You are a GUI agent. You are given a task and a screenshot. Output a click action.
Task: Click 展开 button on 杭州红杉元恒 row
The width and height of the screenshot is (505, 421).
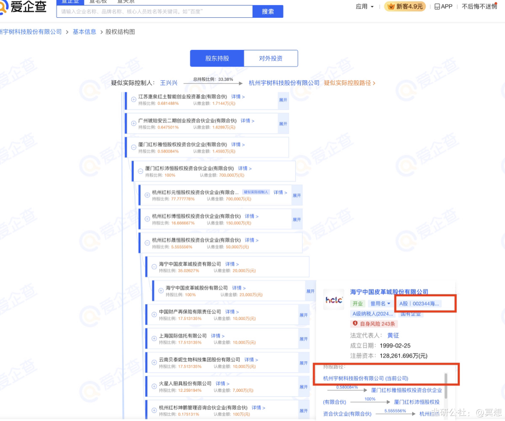coord(296,195)
